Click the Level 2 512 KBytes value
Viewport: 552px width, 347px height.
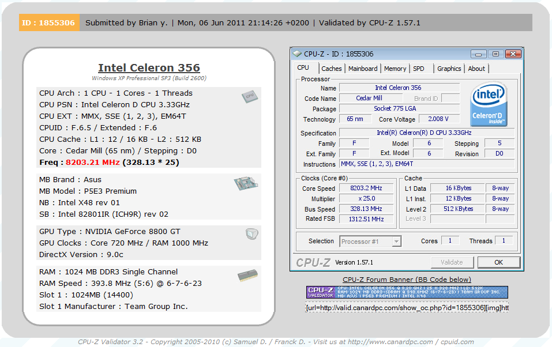pos(457,209)
